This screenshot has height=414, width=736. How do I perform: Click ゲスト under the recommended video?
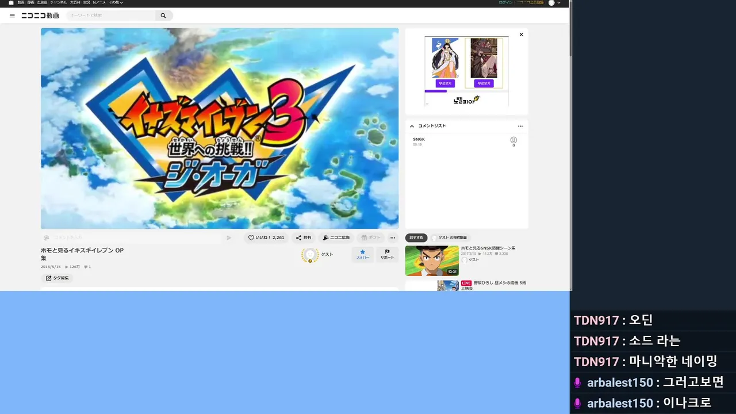[474, 260]
